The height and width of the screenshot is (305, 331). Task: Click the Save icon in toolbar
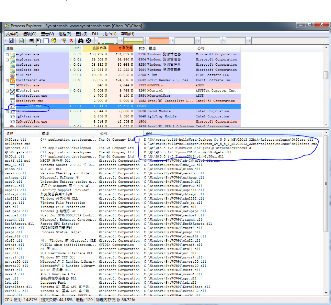pyautogui.click(x=11, y=41)
